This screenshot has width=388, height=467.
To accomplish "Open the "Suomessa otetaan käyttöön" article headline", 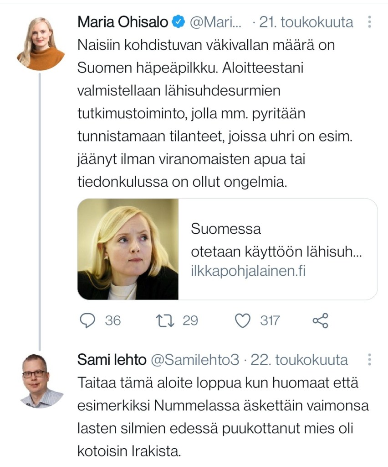I will coord(276,241).
